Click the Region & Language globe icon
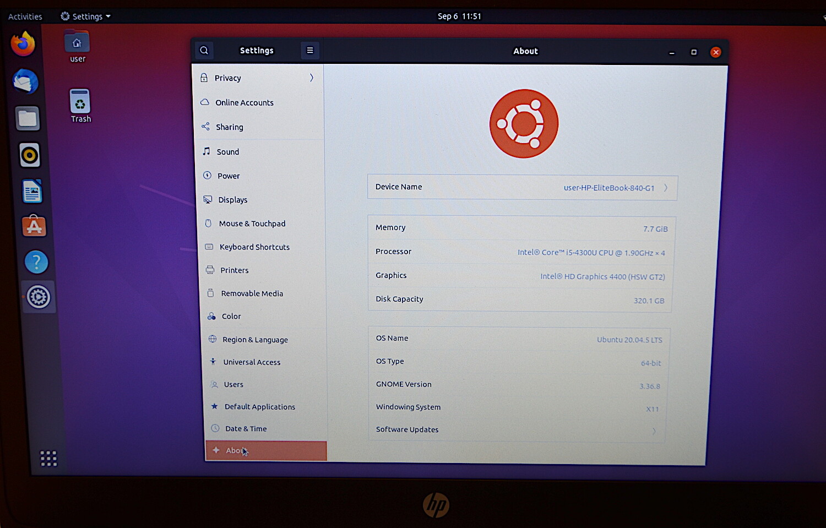The width and height of the screenshot is (826, 528). point(213,339)
